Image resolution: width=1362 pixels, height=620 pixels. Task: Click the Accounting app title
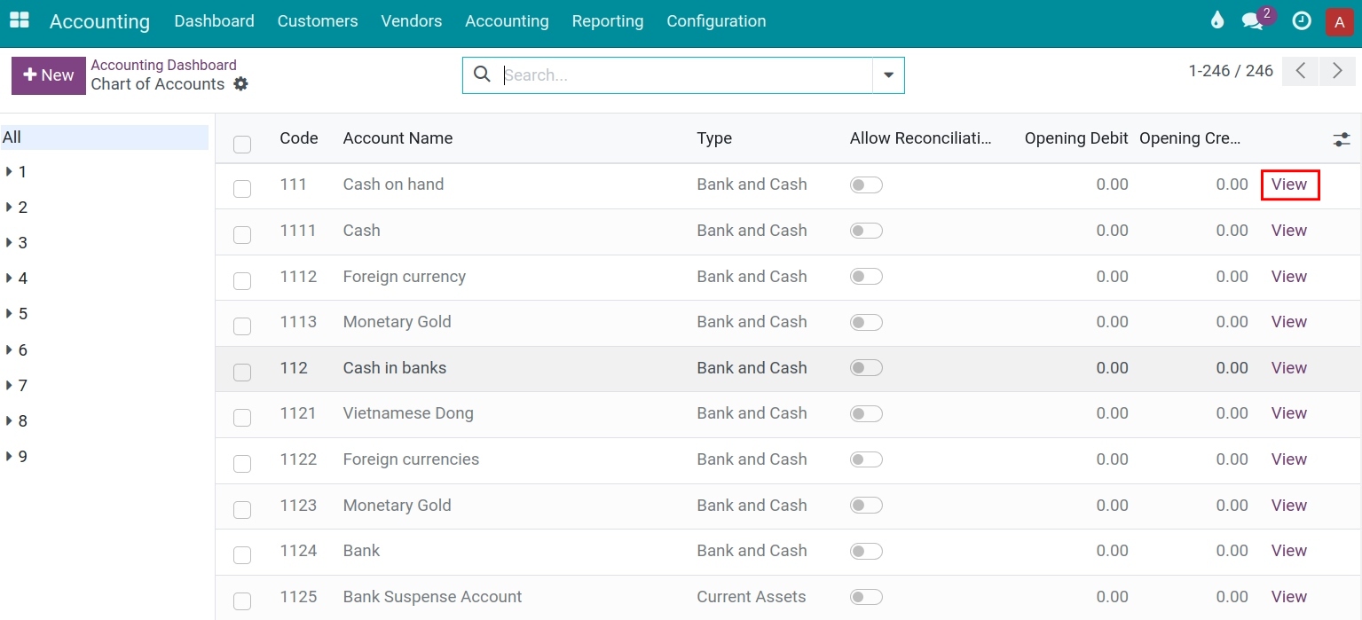point(99,21)
